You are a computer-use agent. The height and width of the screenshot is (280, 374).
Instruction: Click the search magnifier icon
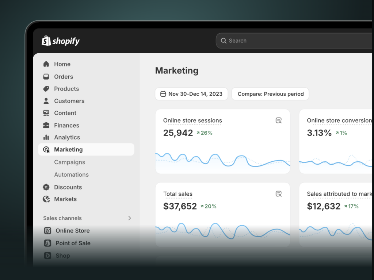224,41
